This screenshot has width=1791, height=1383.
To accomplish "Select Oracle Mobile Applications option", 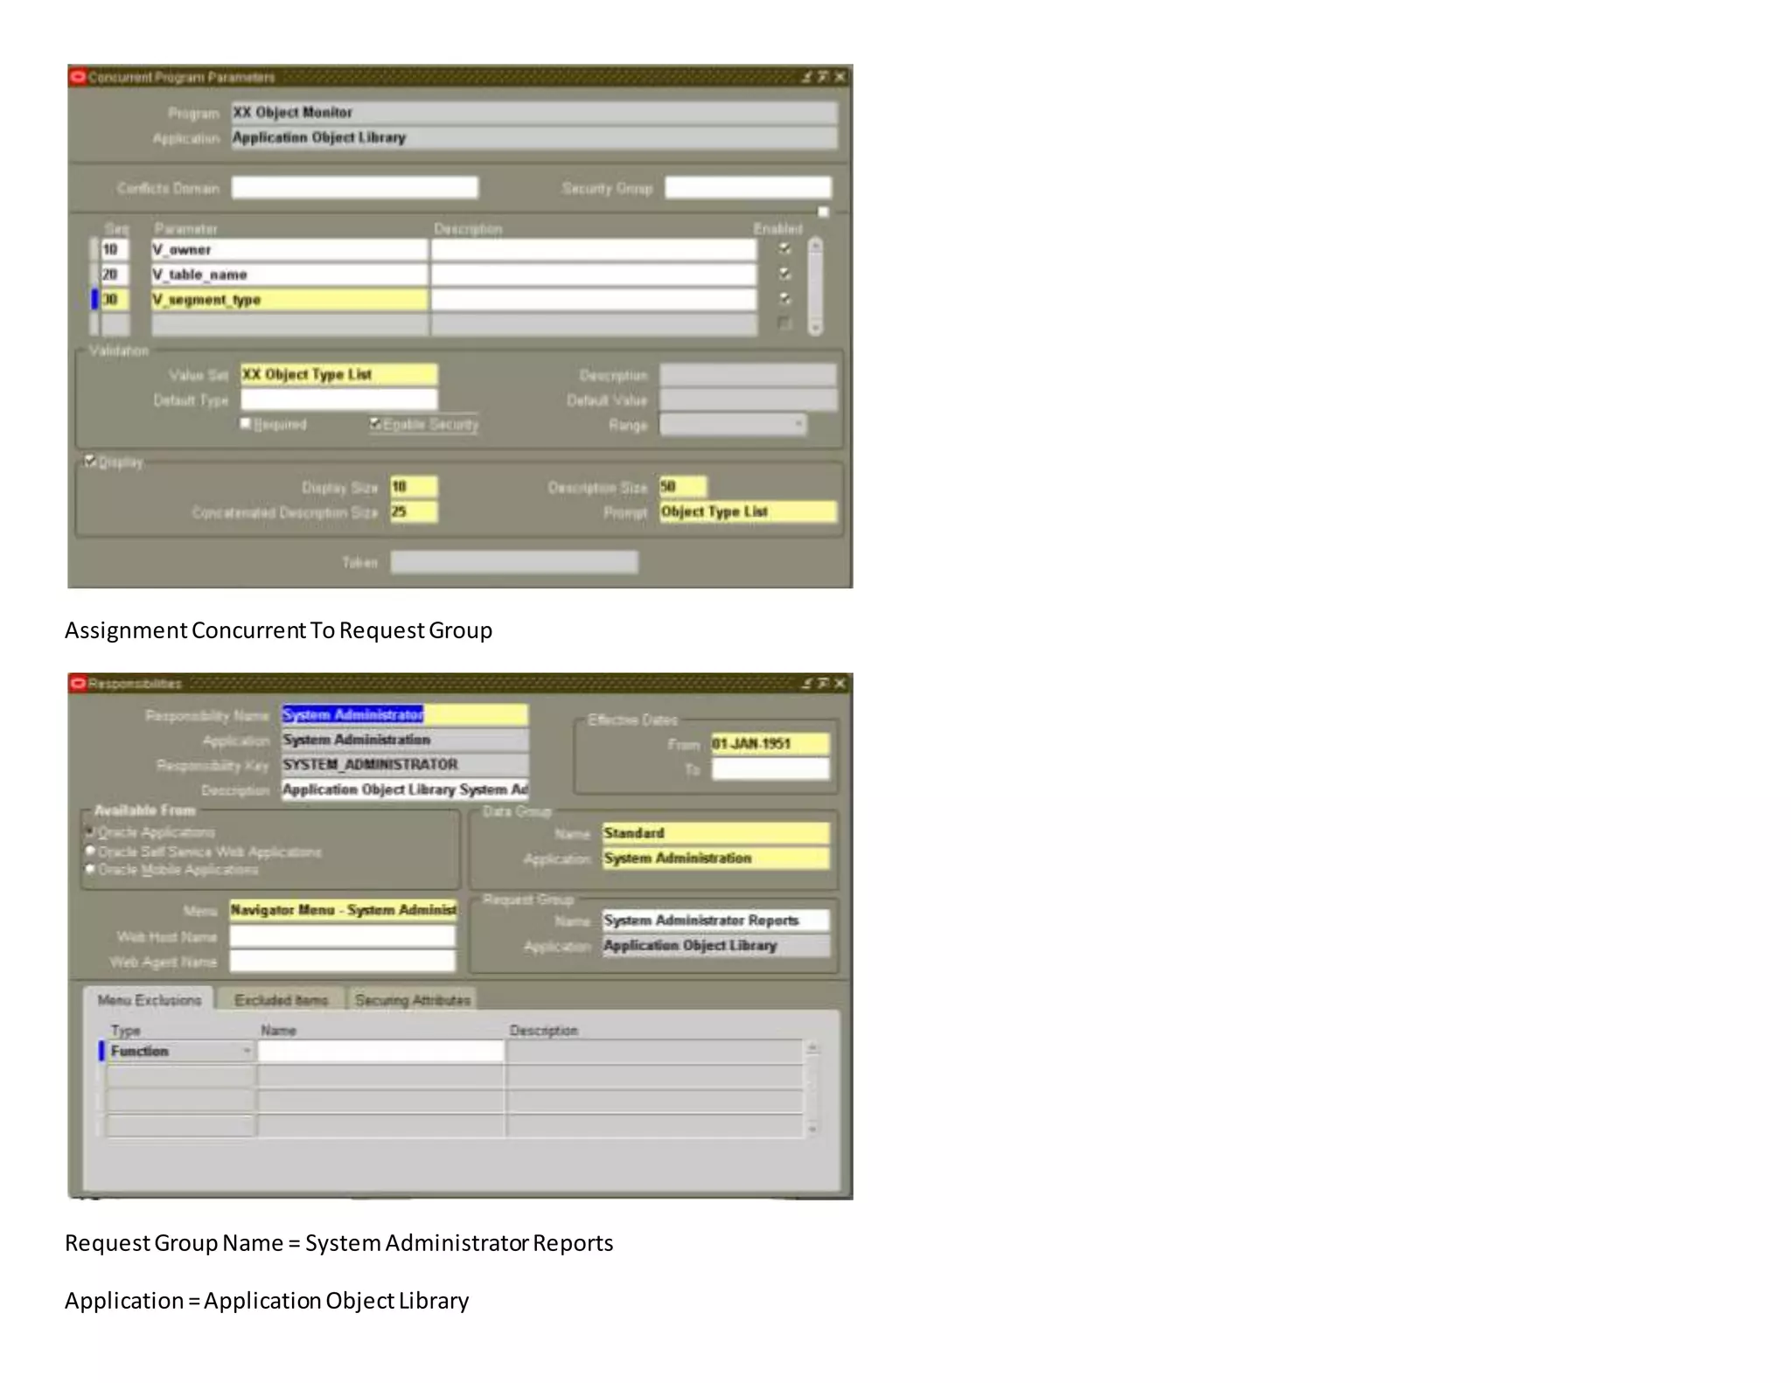I will point(89,869).
